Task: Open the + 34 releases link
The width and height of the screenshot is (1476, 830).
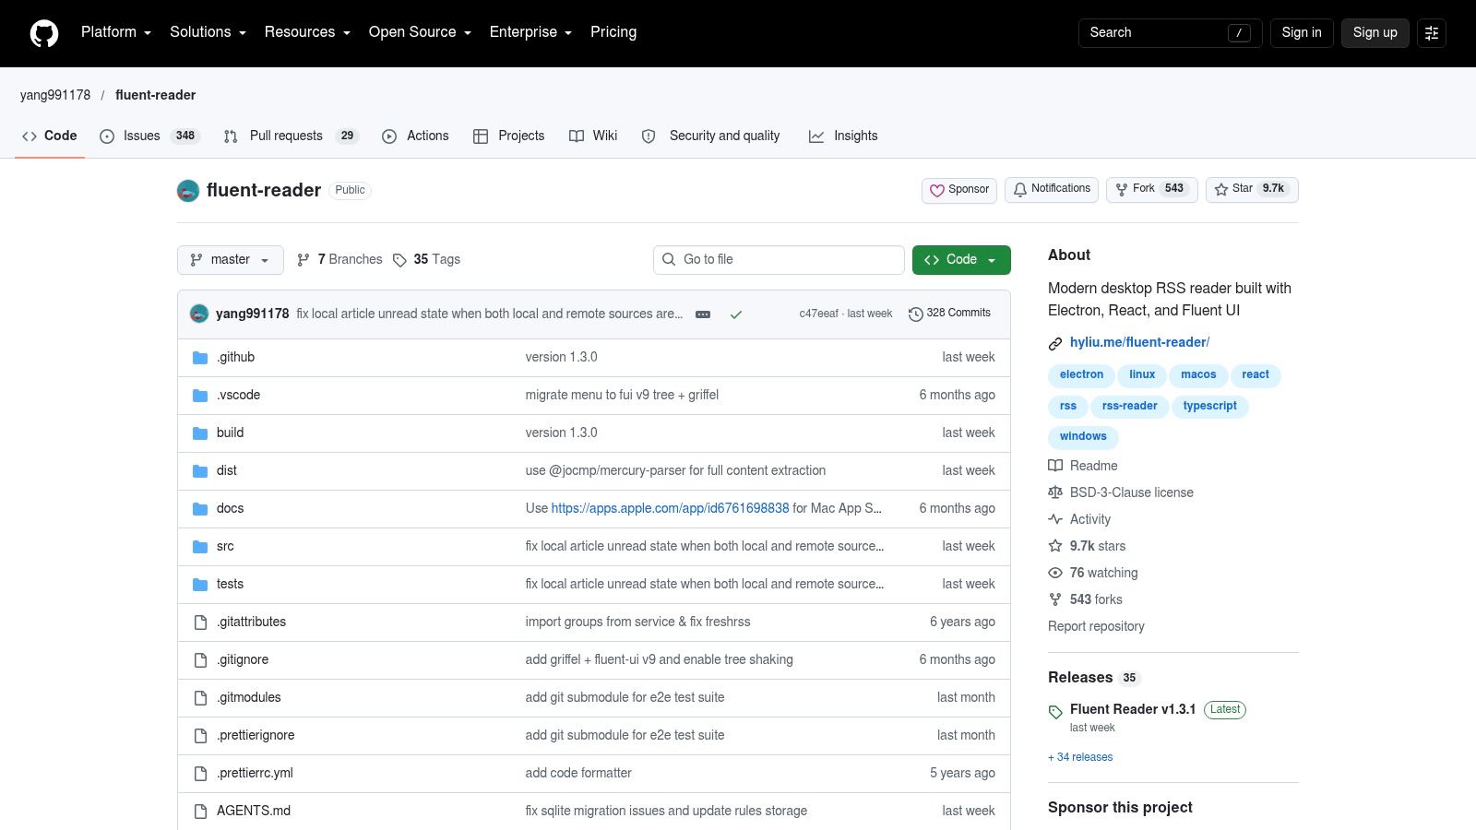Action: [x=1080, y=757]
